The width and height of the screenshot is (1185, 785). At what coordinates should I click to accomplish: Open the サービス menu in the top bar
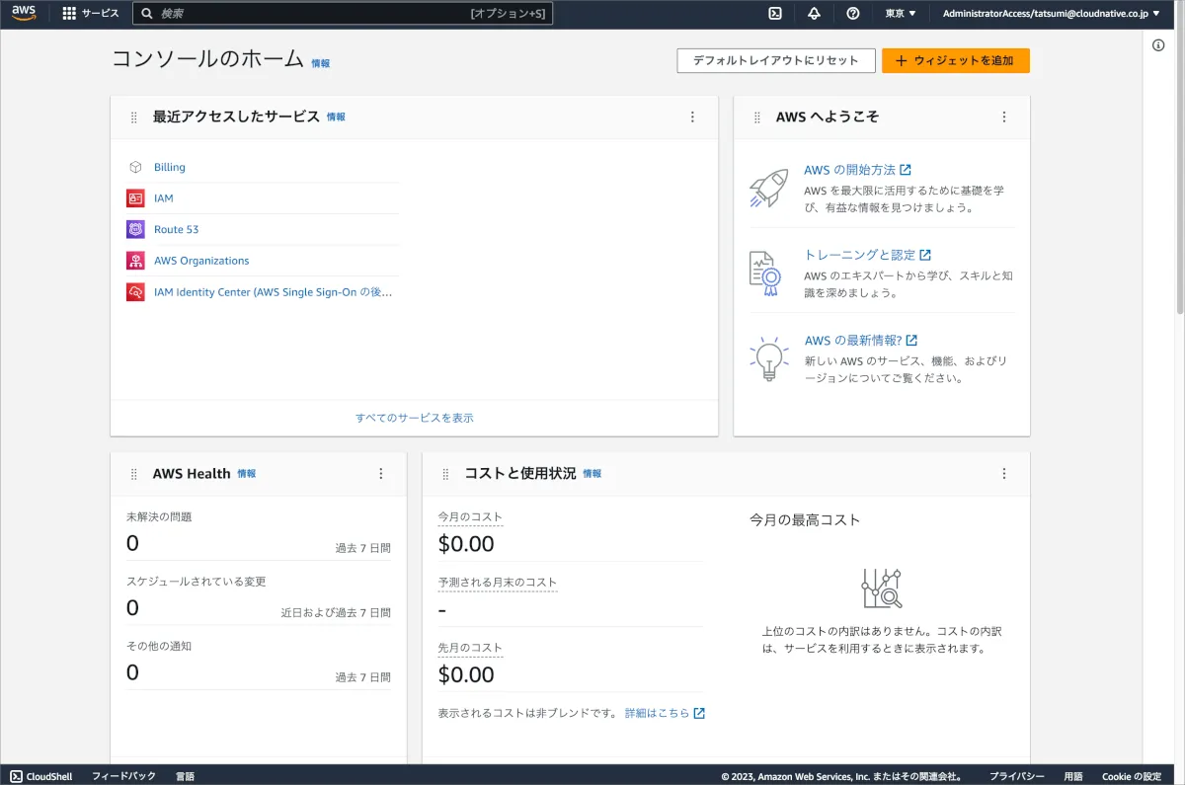click(90, 14)
